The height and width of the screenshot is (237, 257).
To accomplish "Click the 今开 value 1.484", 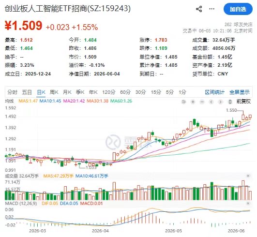I will (x=91, y=40).
